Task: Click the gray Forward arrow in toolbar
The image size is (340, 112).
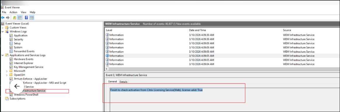Action: [x=8, y=18]
